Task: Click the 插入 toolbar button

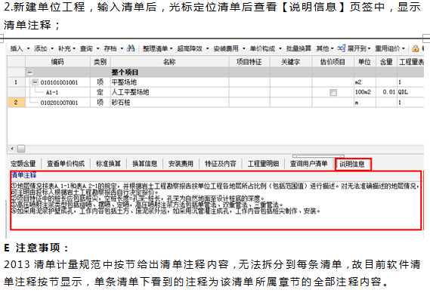Action: coord(17,49)
